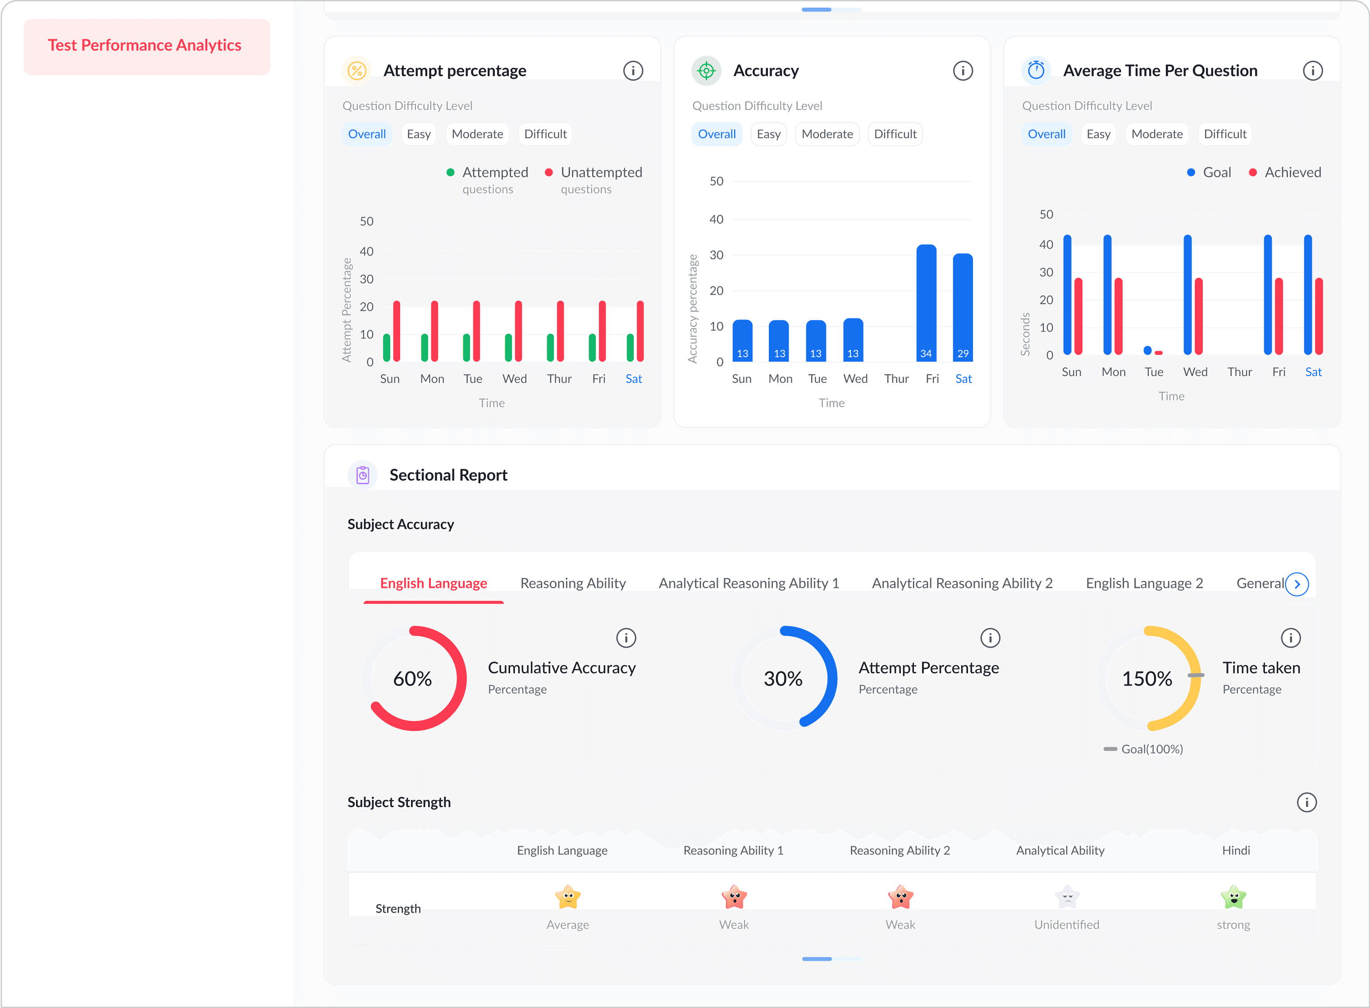Show Cumulative Accuracy info tooltip icon

tap(626, 638)
